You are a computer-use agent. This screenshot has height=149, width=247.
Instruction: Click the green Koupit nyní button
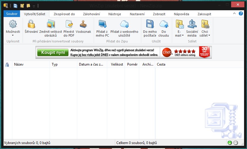click(x=53, y=52)
